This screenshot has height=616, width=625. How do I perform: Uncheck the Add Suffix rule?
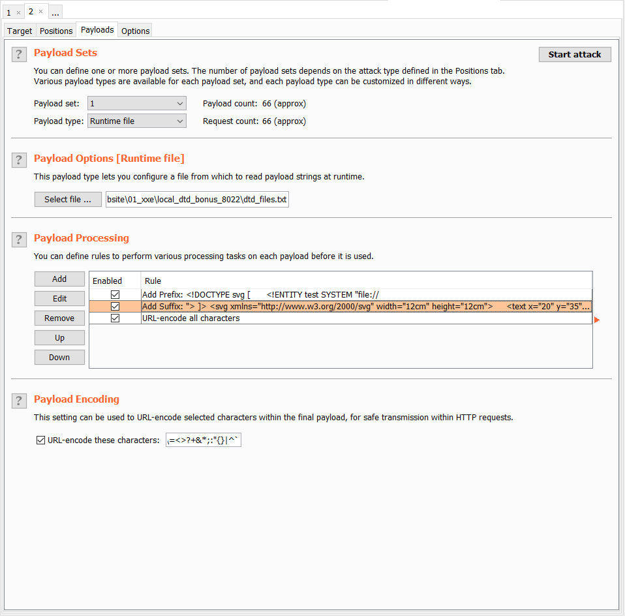pyautogui.click(x=115, y=307)
